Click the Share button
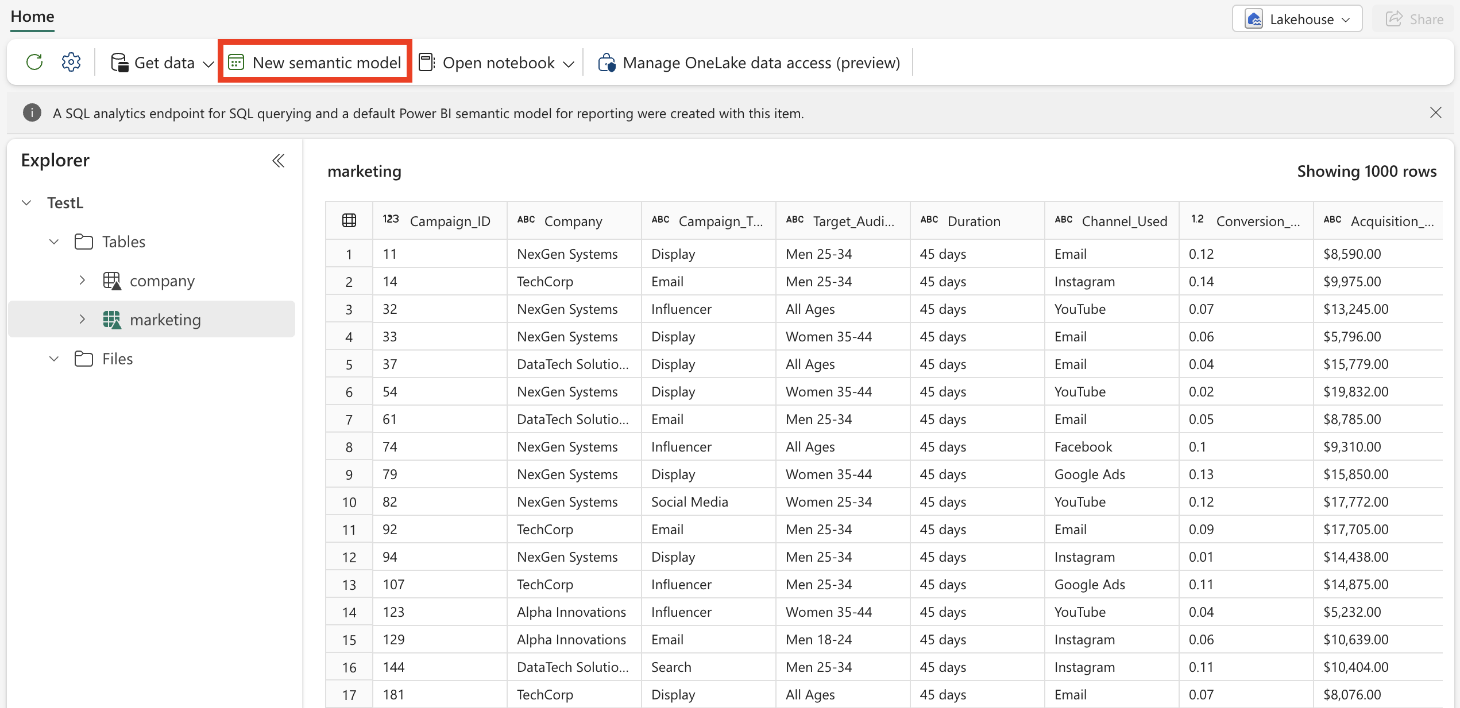Image resolution: width=1460 pixels, height=708 pixels. click(x=1414, y=19)
